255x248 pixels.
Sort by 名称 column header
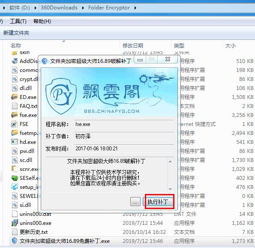point(16,46)
